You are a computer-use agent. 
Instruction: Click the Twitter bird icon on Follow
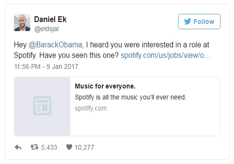[188, 22]
